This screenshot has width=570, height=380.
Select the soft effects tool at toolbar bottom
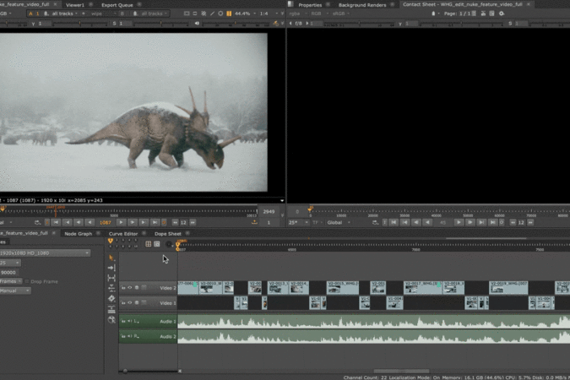pos(111,320)
